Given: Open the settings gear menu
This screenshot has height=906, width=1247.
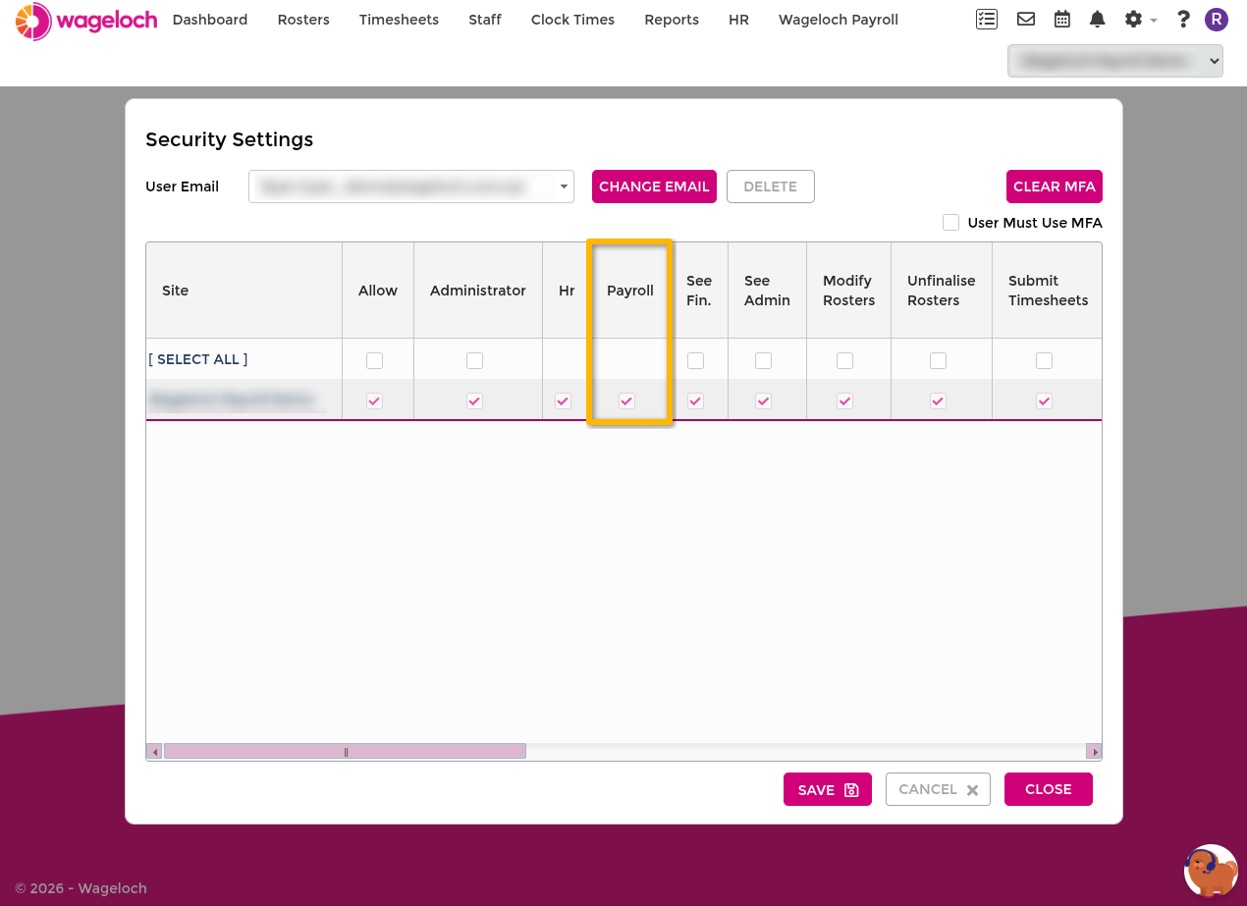Looking at the screenshot, I should (x=1140, y=19).
